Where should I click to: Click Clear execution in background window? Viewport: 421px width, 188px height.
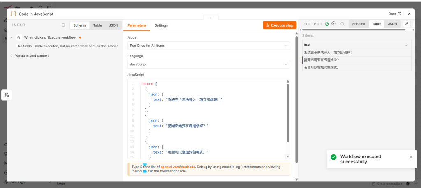(386, 184)
